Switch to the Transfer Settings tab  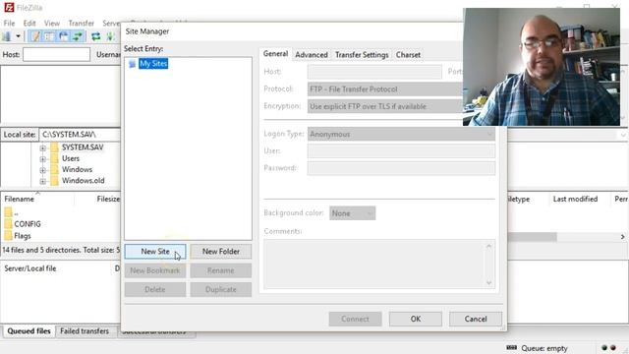362,55
